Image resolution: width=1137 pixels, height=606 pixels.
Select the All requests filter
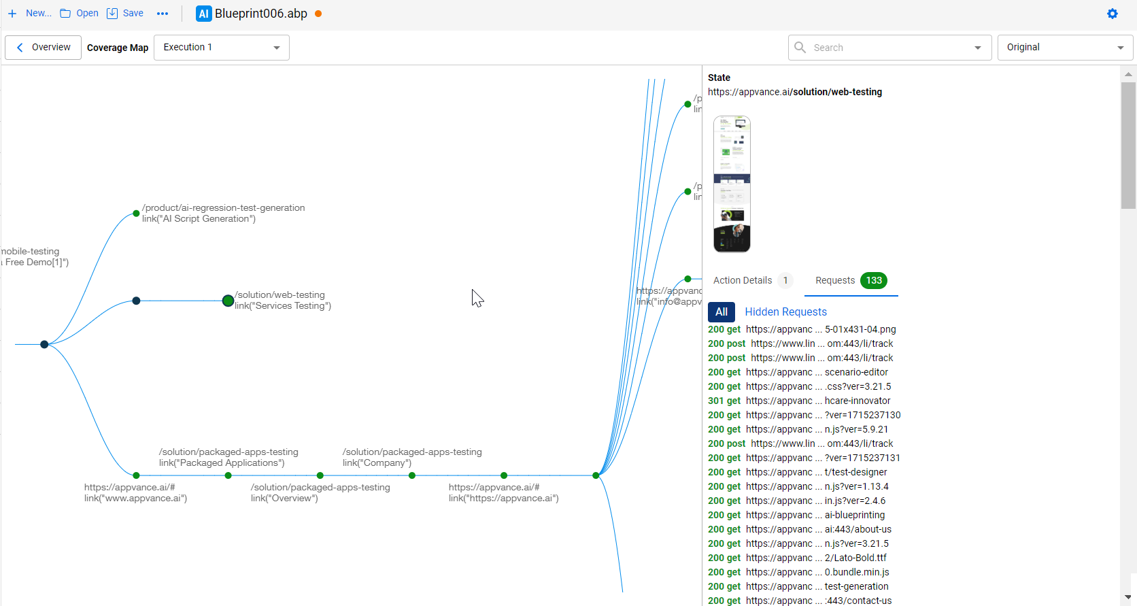pyautogui.click(x=722, y=312)
